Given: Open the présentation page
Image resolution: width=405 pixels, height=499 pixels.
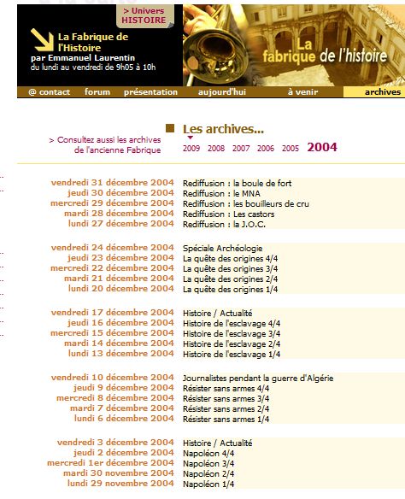Looking at the screenshot, I should pyautogui.click(x=150, y=92).
